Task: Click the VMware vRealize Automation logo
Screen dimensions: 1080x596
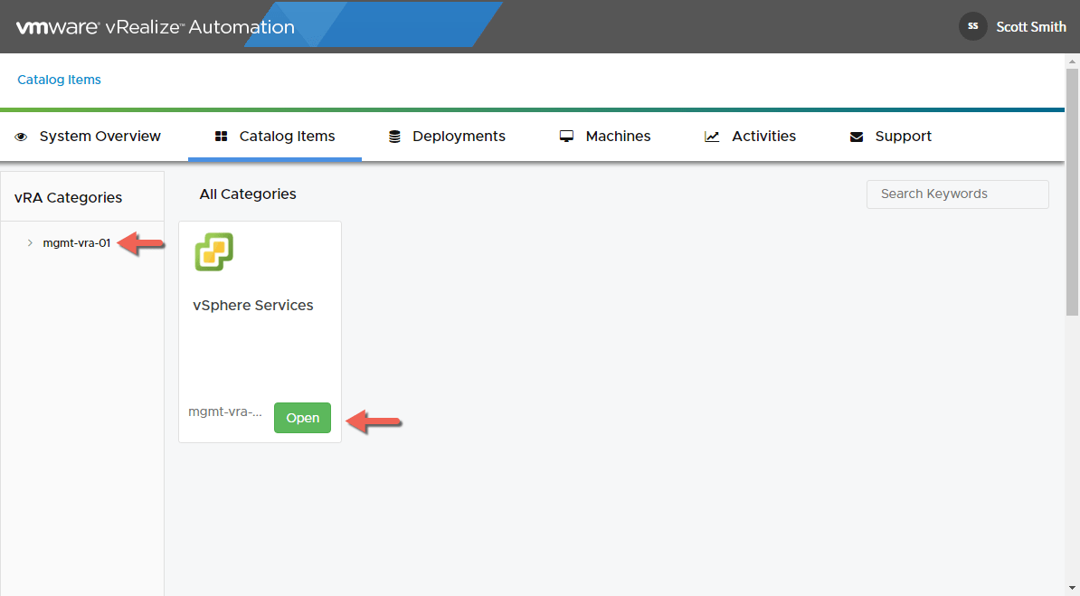Action: (155, 27)
